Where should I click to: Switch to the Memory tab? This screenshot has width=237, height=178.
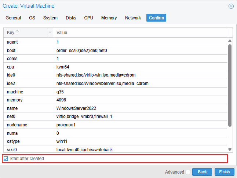click(109, 18)
